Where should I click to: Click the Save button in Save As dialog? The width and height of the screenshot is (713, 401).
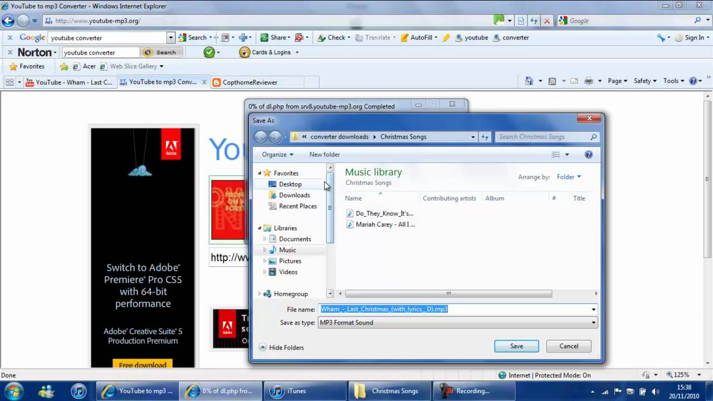click(x=516, y=346)
